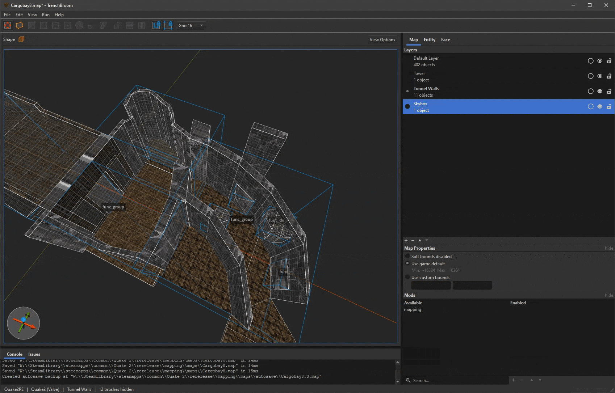This screenshot has height=393, width=615.
Task: Click the mod Search field
Action: click(456, 380)
